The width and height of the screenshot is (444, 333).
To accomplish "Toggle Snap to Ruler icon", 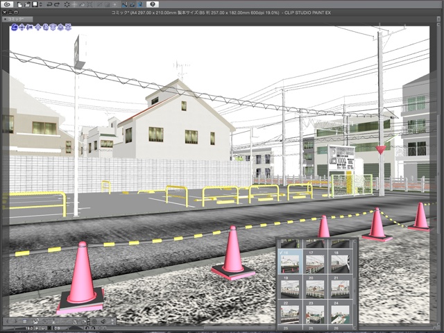I will click(x=124, y=5).
